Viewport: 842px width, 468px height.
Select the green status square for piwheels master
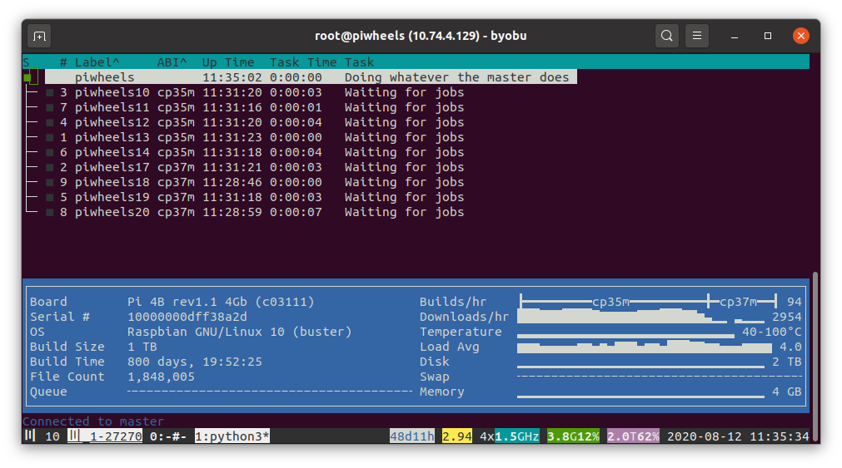(x=28, y=78)
